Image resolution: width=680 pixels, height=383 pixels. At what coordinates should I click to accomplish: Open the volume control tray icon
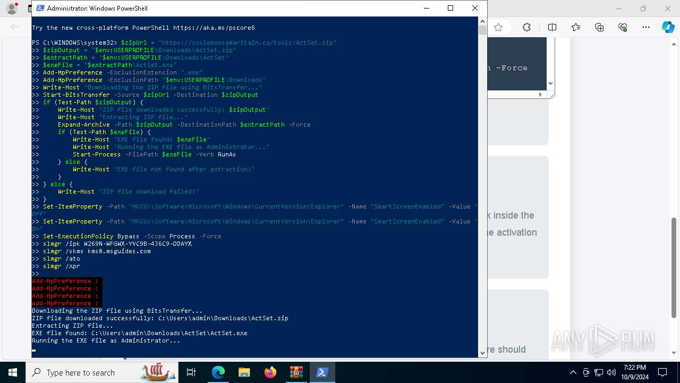point(611,372)
